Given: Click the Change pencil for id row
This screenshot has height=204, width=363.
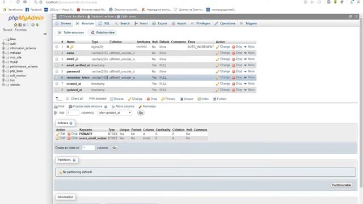Looking at the screenshot, I should 223,46.
